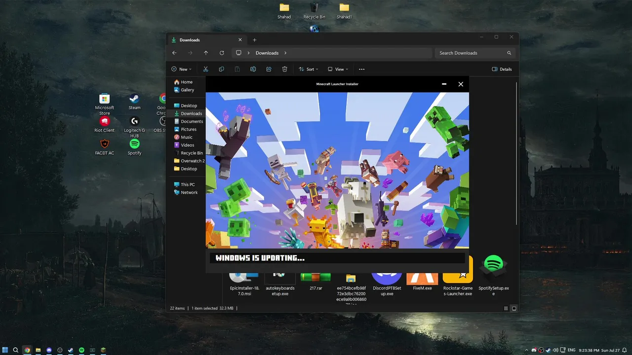Open the Microsoft Store desktop shortcut
The height and width of the screenshot is (355, 632).
(104, 104)
